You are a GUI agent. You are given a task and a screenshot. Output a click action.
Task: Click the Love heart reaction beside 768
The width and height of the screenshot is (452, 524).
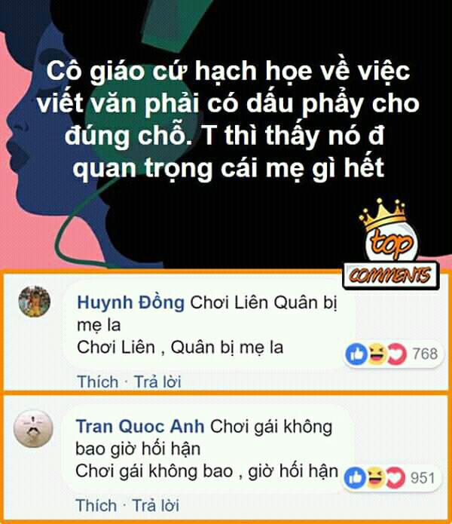tap(397, 354)
